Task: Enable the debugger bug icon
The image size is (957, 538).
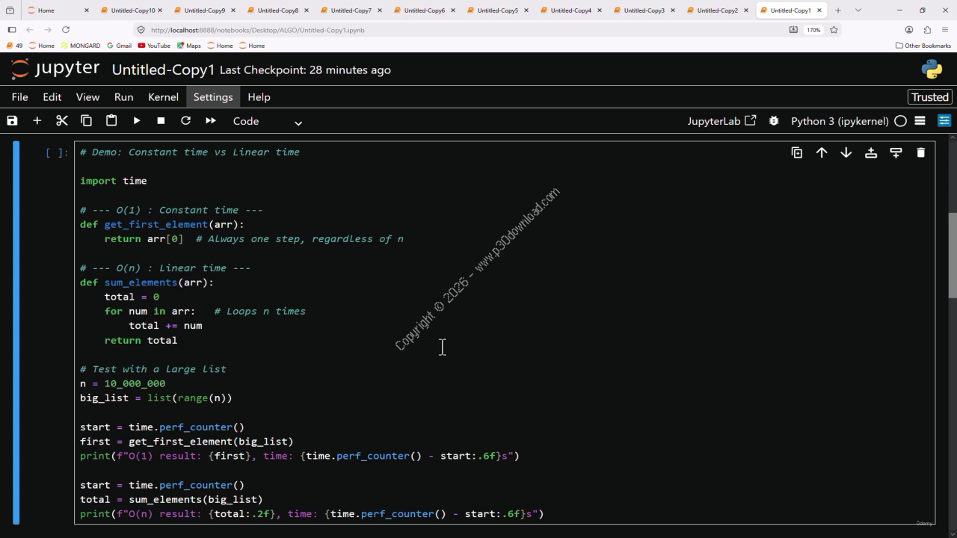Action: click(774, 120)
